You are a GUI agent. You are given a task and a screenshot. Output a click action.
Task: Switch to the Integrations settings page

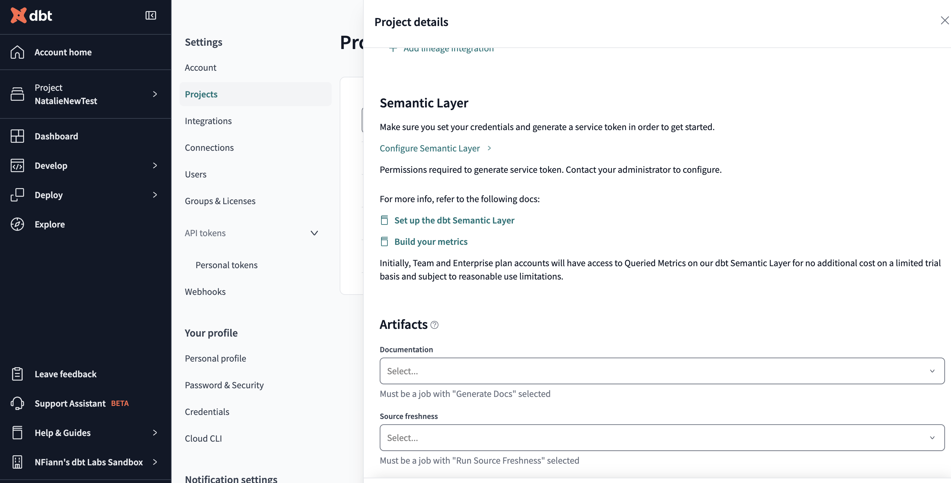point(208,121)
